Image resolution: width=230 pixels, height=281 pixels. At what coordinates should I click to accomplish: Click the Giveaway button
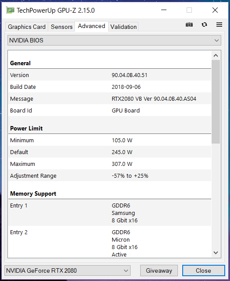point(159,270)
